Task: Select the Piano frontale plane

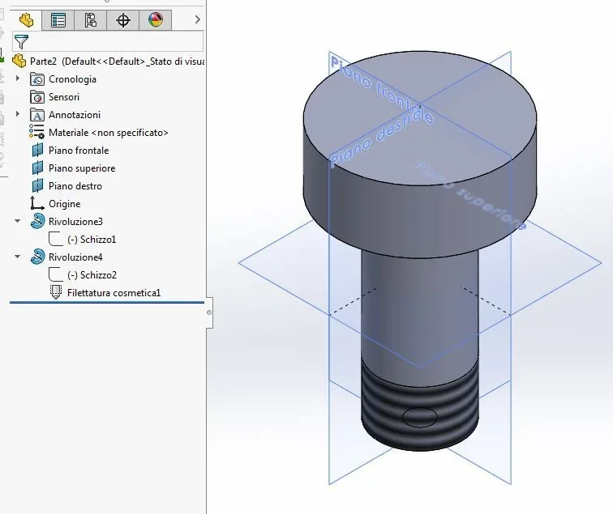Action: pyautogui.click(x=79, y=151)
